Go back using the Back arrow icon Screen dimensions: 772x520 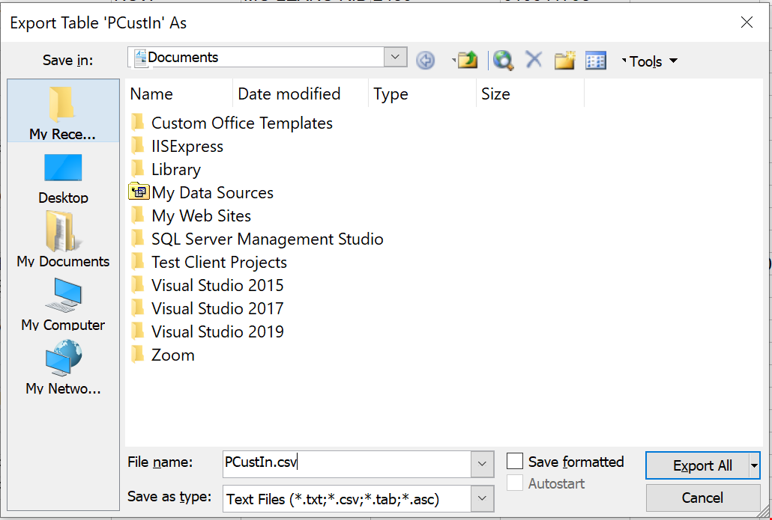[426, 61]
